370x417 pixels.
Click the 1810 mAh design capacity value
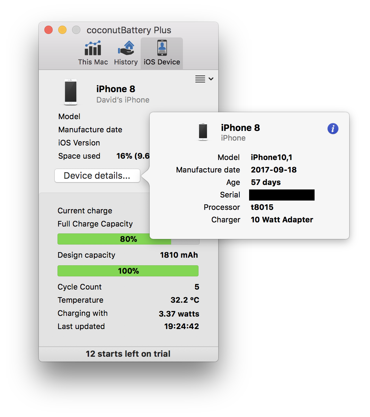[179, 255]
